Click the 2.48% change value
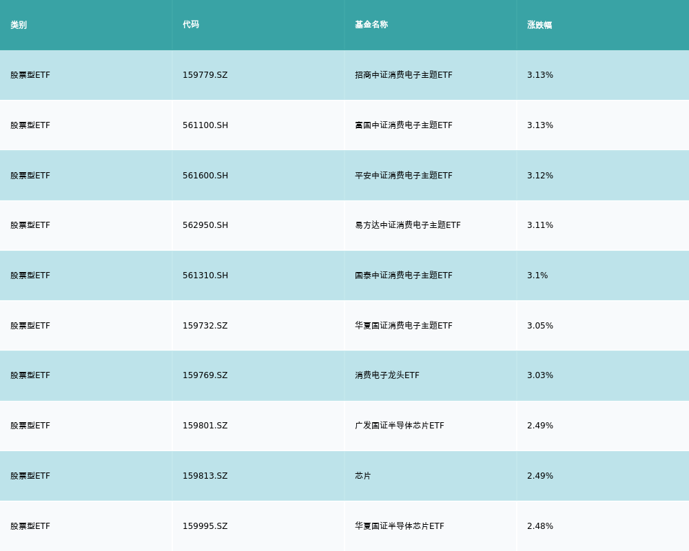689x551 pixels. tap(540, 526)
